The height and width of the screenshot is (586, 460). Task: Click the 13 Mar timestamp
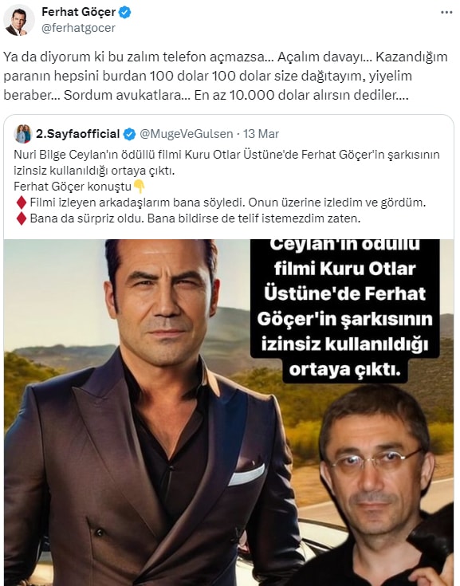pyautogui.click(x=261, y=134)
